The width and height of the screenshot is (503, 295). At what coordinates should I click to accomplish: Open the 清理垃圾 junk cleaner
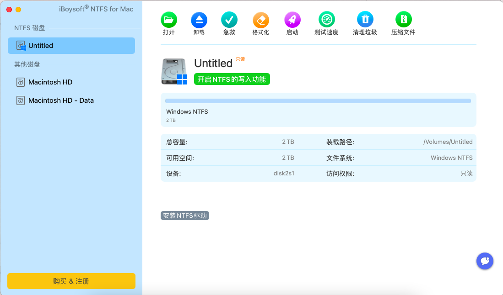(365, 19)
